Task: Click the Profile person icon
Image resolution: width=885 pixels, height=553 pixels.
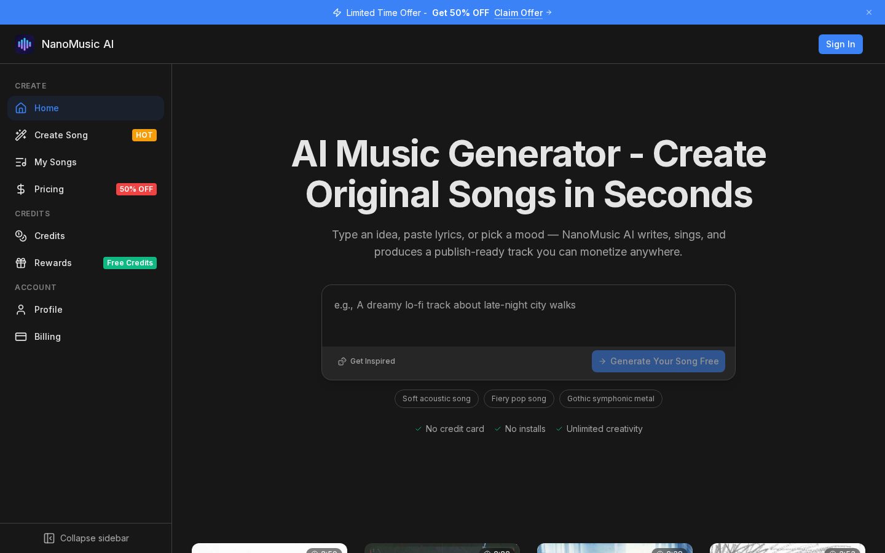Action: [21, 310]
